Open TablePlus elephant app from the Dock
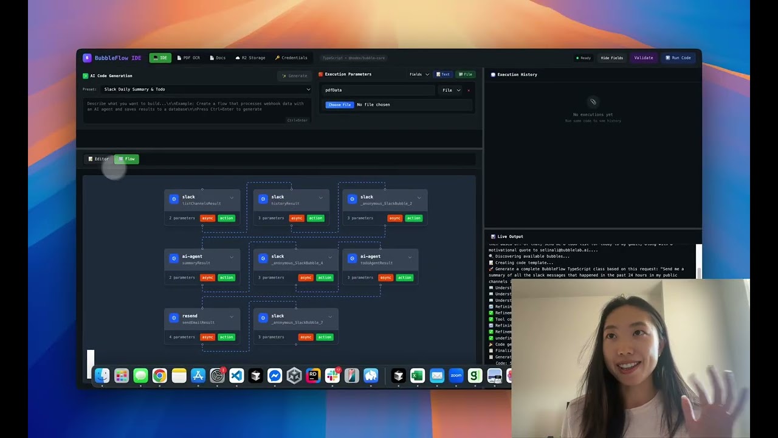The image size is (778, 438). click(x=371, y=376)
